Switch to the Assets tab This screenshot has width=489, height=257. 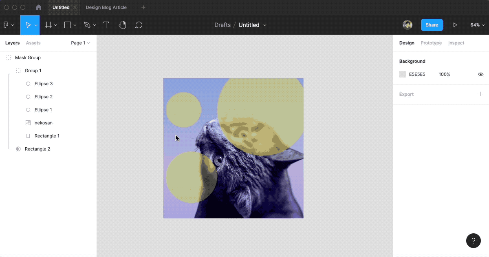pyautogui.click(x=33, y=43)
